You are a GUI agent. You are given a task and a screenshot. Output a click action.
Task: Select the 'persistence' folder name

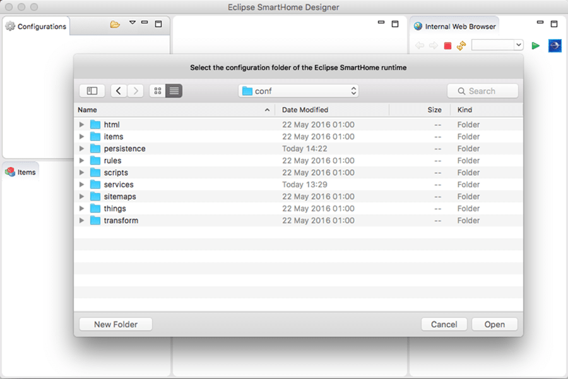[124, 148]
